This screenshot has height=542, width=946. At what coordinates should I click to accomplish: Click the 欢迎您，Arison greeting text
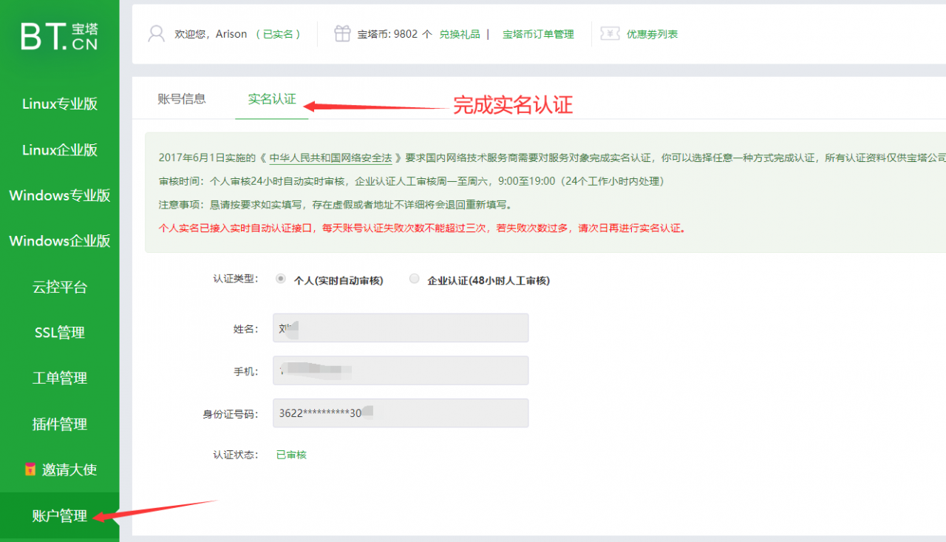point(211,34)
